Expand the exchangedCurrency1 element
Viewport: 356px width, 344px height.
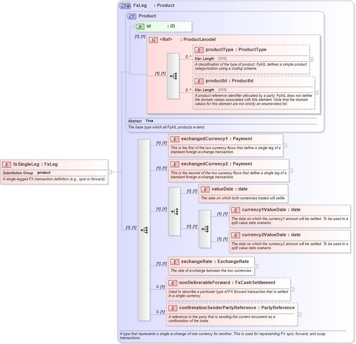[x=285, y=146]
